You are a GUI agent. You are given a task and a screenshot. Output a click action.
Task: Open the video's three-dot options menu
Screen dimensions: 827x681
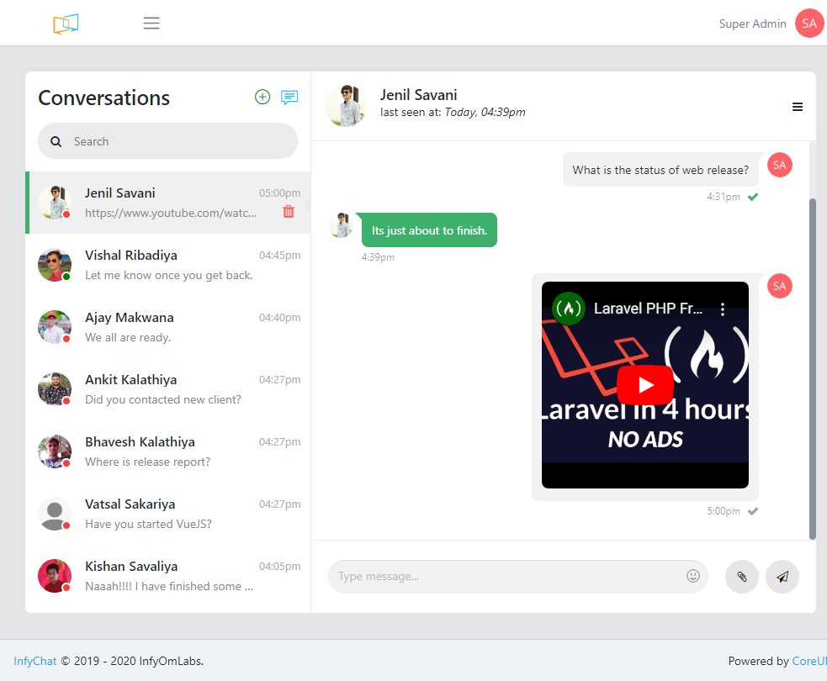pos(722,309)
